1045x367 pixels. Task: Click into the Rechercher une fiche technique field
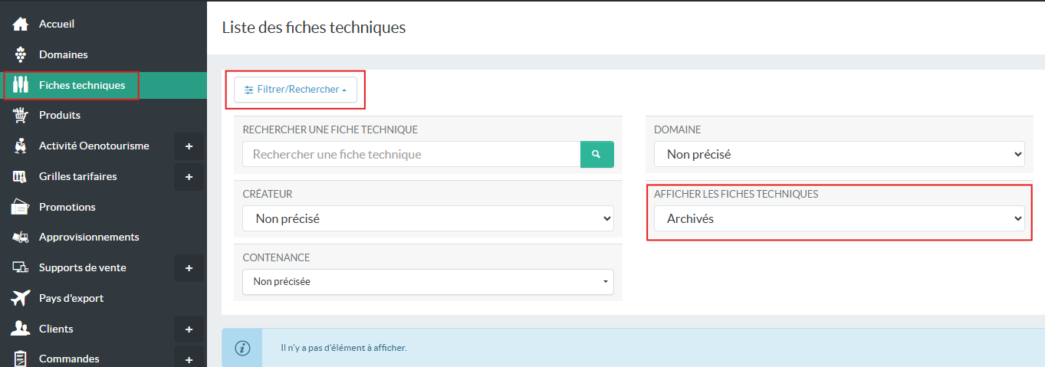coord(411,154)
